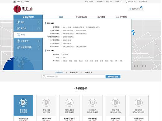This screenshot has height=121, width=162.
Task: Click the first link in 实用新型专利 row
Action: 68,30
